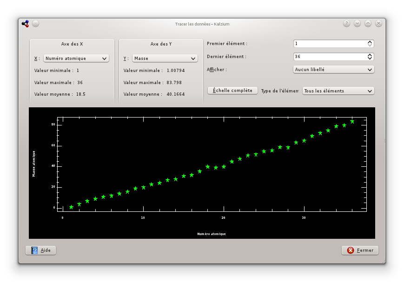
Task: Click the Type de l'élément label
Action: pos(280,91)
